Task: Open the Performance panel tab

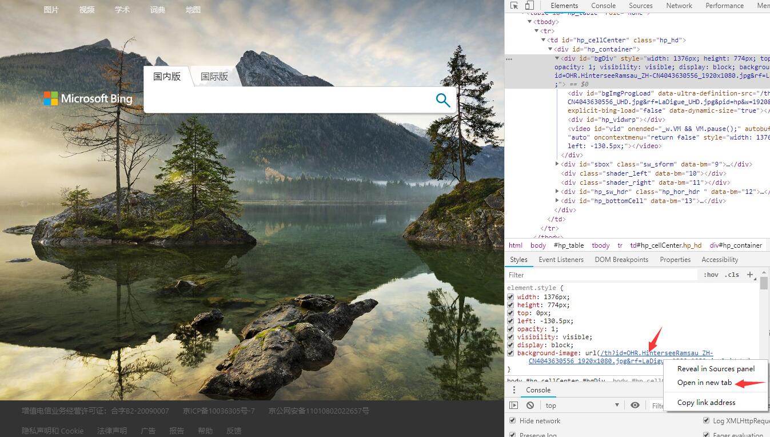Action: [x=724, y=6]
